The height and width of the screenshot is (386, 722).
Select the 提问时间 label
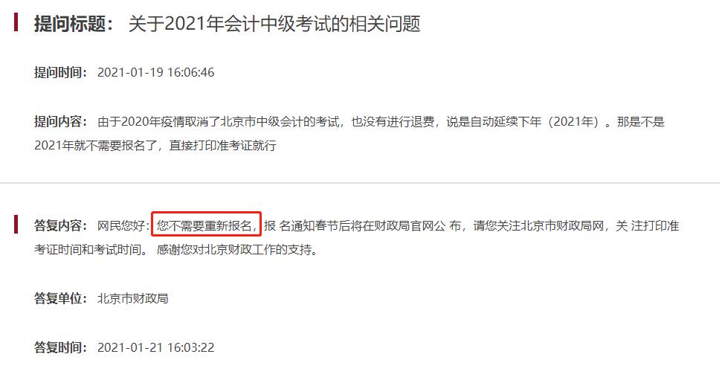(x=61, y=72)
